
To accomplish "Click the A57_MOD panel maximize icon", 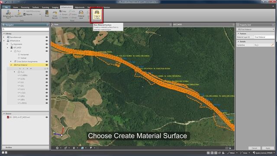I will [x=234, y=25].
